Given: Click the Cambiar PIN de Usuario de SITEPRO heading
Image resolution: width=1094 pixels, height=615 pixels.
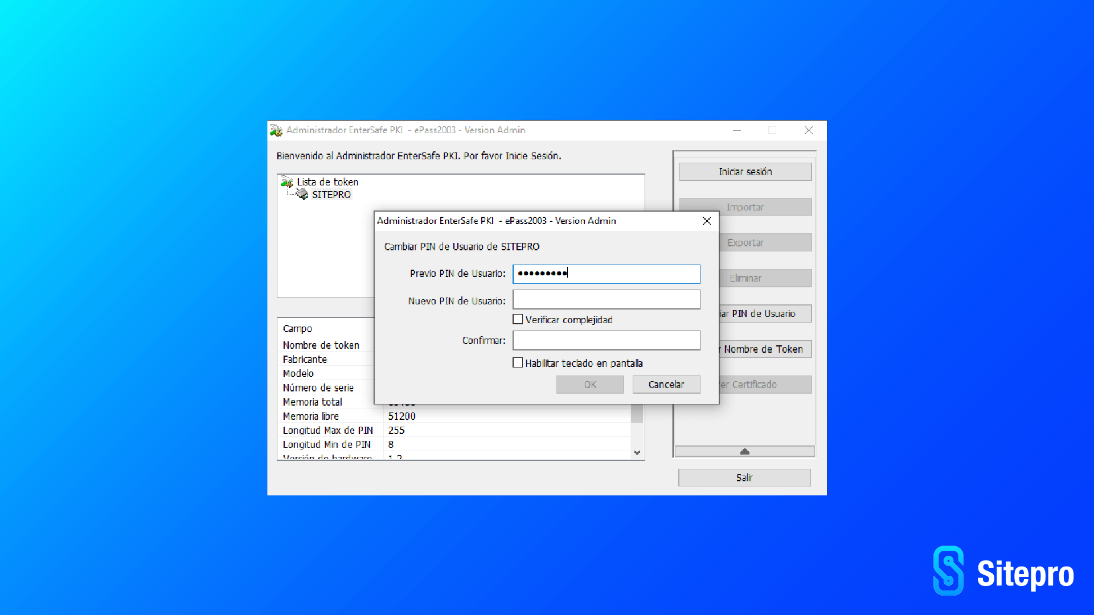Looking at the screenshot, I should pyautogui.click(x=462, y=247).
